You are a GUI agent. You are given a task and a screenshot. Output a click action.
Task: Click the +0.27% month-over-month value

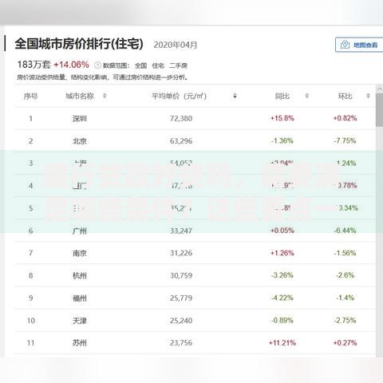345,342
